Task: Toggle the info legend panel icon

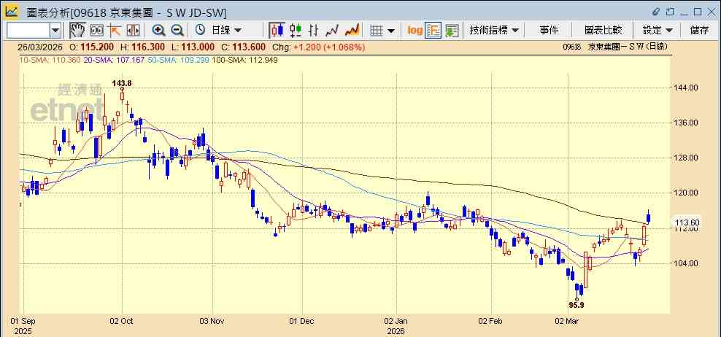Action: 433,31
